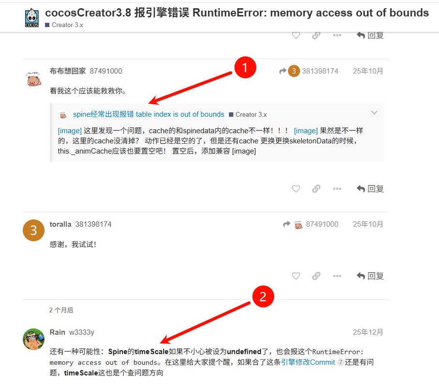The width and height of the screenshot is (439, 388).
Task: Open Creator 3.x category under title
Action: click(x=64, y=25)
